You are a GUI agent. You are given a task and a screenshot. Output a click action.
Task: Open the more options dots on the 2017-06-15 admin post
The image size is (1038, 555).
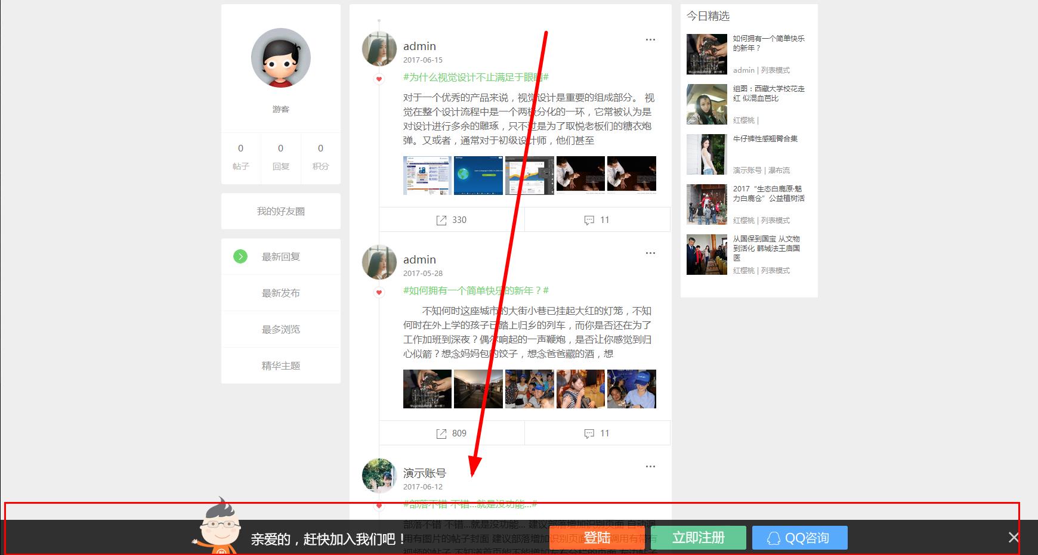tap(650, 40)
